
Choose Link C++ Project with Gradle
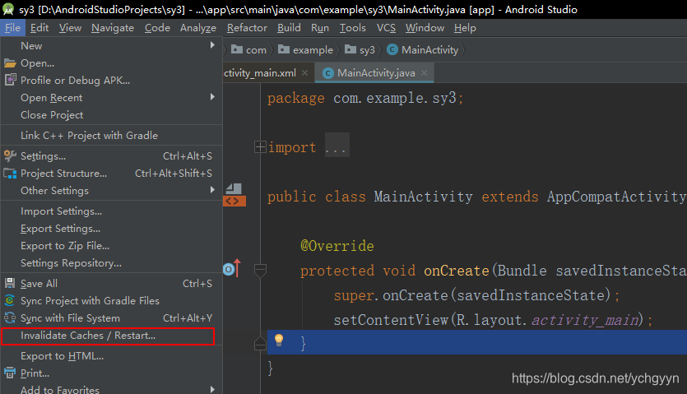tap(111, 136)
